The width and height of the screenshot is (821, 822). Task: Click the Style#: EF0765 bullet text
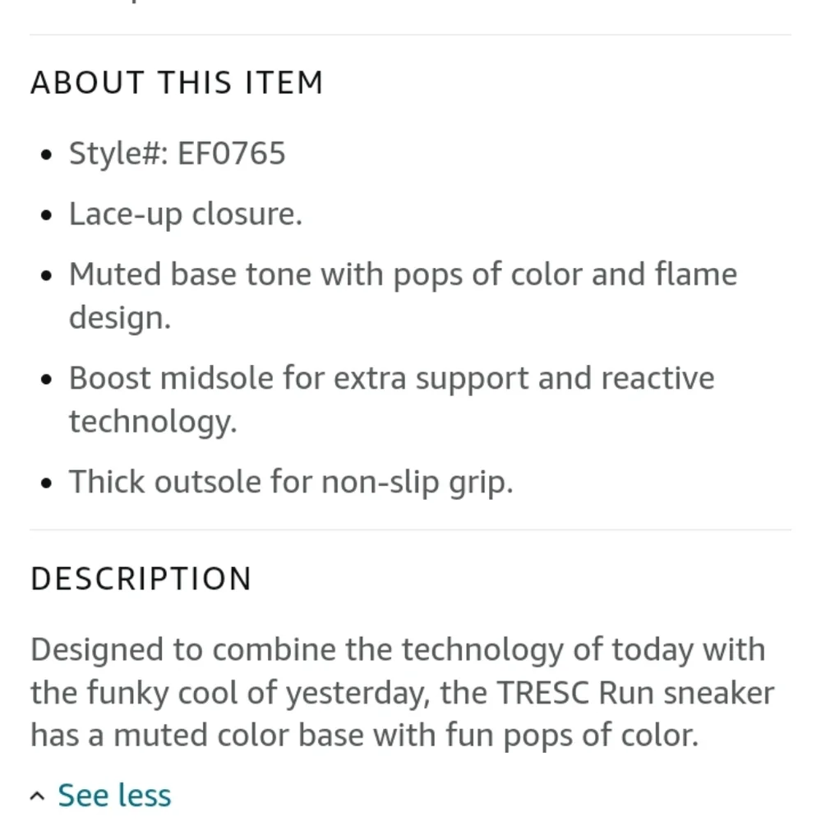tap(178, 154)
